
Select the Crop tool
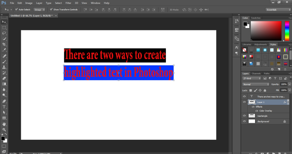click(4, 44)
